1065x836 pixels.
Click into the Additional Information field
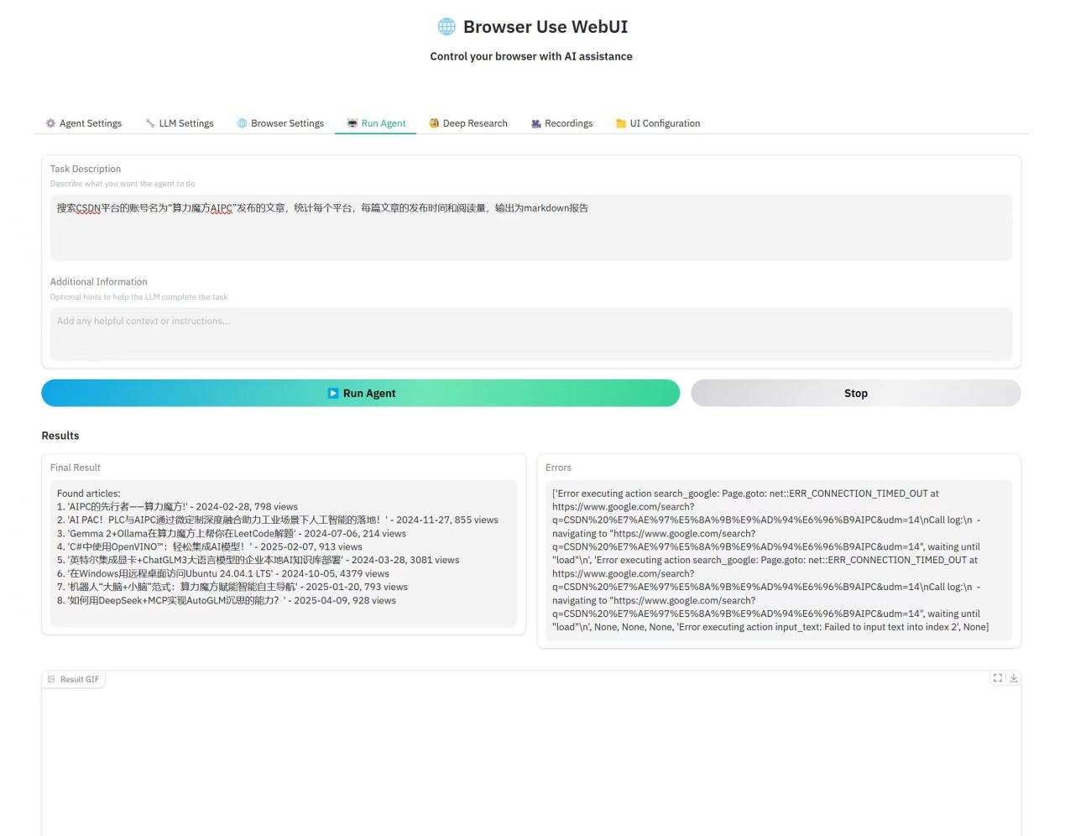pyautogui.click(x=530, y=333)
